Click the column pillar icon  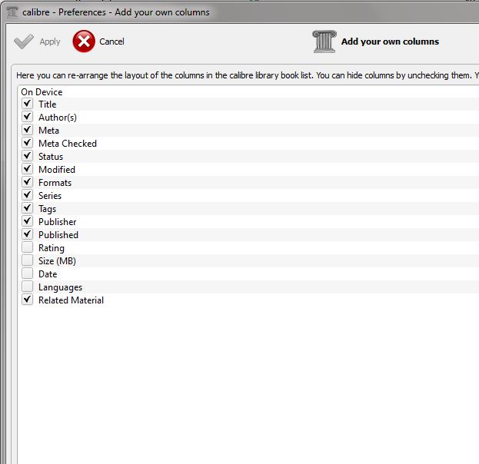coord(324,41)
